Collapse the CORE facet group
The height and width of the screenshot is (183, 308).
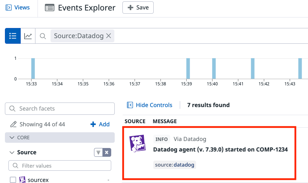[x=12, y=138]
